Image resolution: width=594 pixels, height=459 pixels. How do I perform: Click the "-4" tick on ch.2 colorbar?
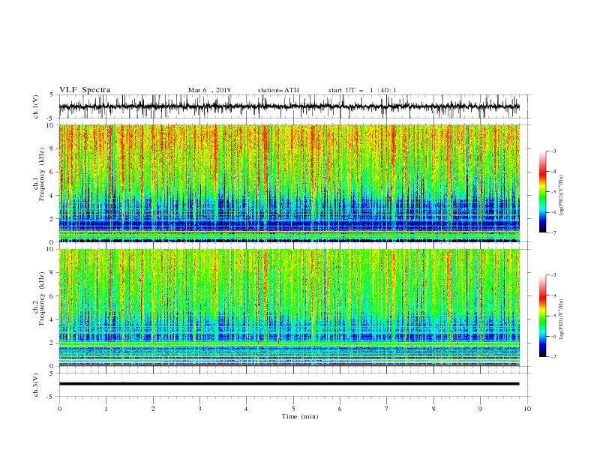(x=553, y=295)
